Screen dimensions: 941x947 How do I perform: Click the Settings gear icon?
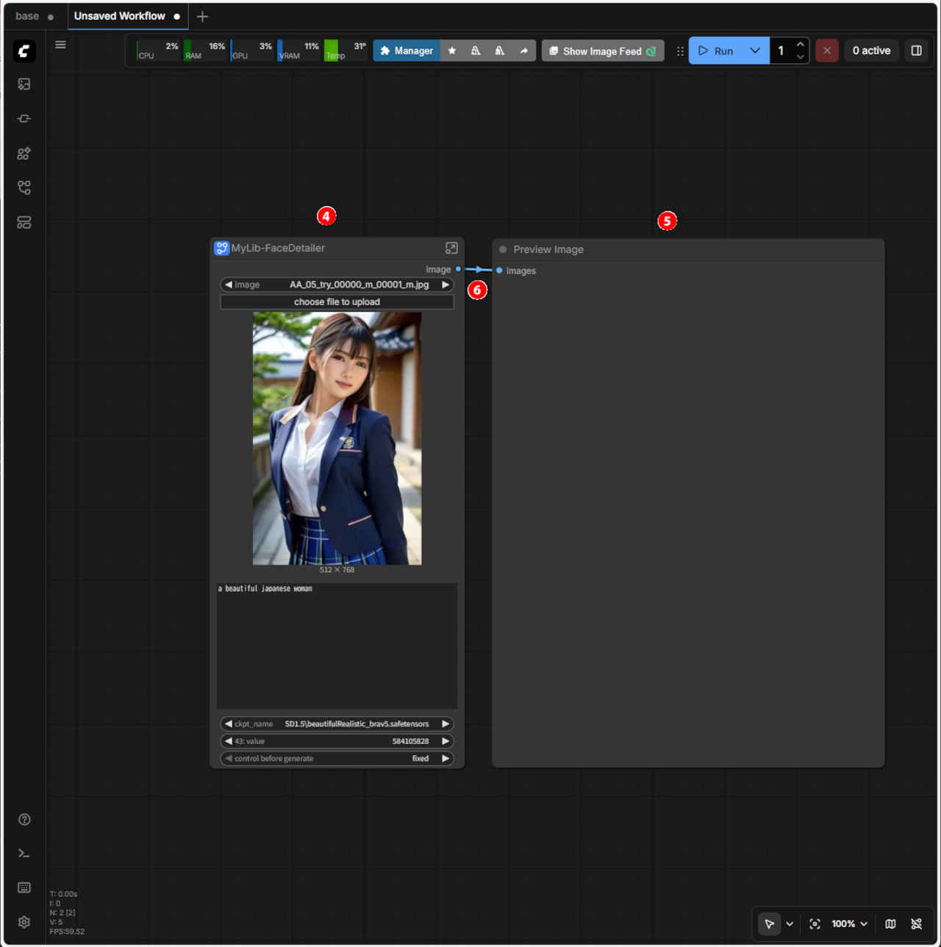(24, 922)
